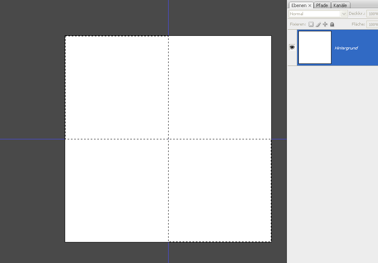
Task: Click the Deckkr. opacity value field
Action: pyautogui.click(x=372, y=14)
